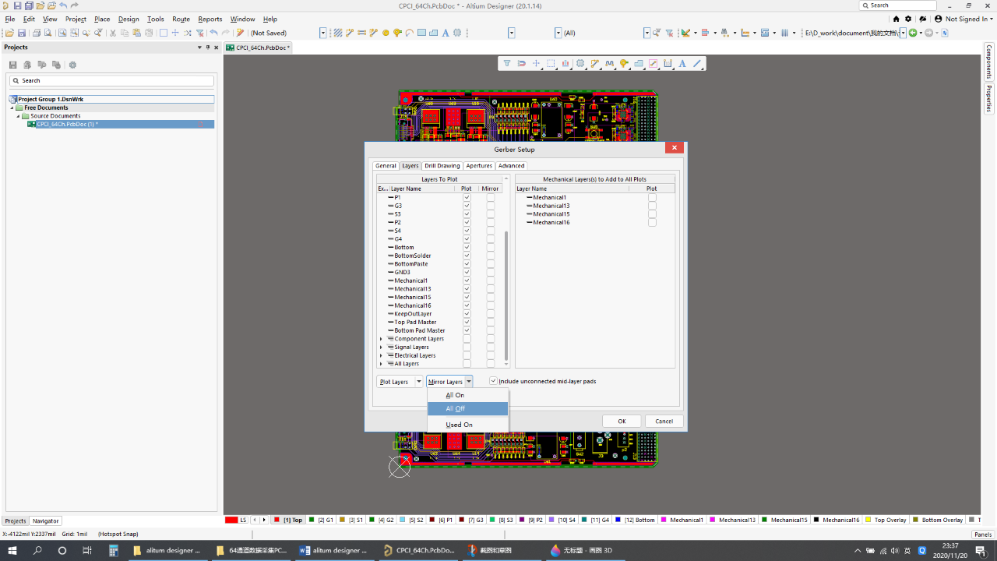Screen dimensions: 997x561
Task: Open the Advanced tab
Action: click(x=512, y=166)
